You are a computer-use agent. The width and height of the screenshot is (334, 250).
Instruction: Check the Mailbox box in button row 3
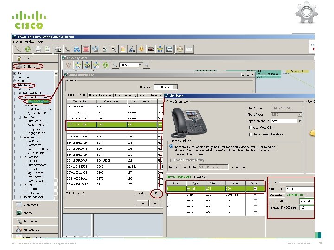[255, 200]
